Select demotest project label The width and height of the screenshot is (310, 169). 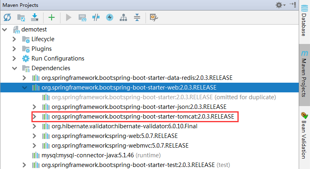(x=34, y=29)
